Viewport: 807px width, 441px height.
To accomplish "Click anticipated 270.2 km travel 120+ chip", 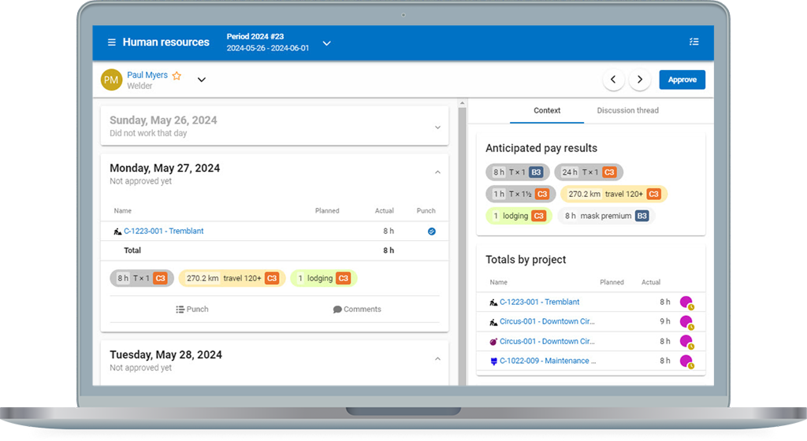I will [614, 194].
